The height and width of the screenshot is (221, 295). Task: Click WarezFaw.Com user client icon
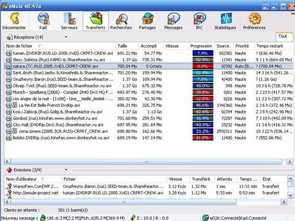coord(9,187)
